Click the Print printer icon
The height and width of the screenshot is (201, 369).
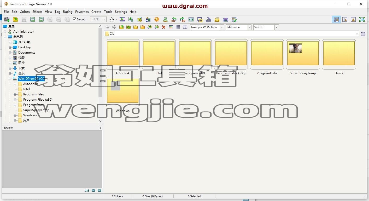226,19
